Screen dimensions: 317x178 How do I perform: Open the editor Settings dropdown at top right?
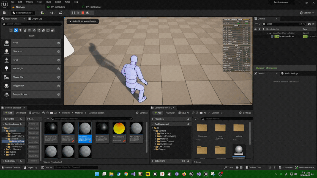point(307,13)
